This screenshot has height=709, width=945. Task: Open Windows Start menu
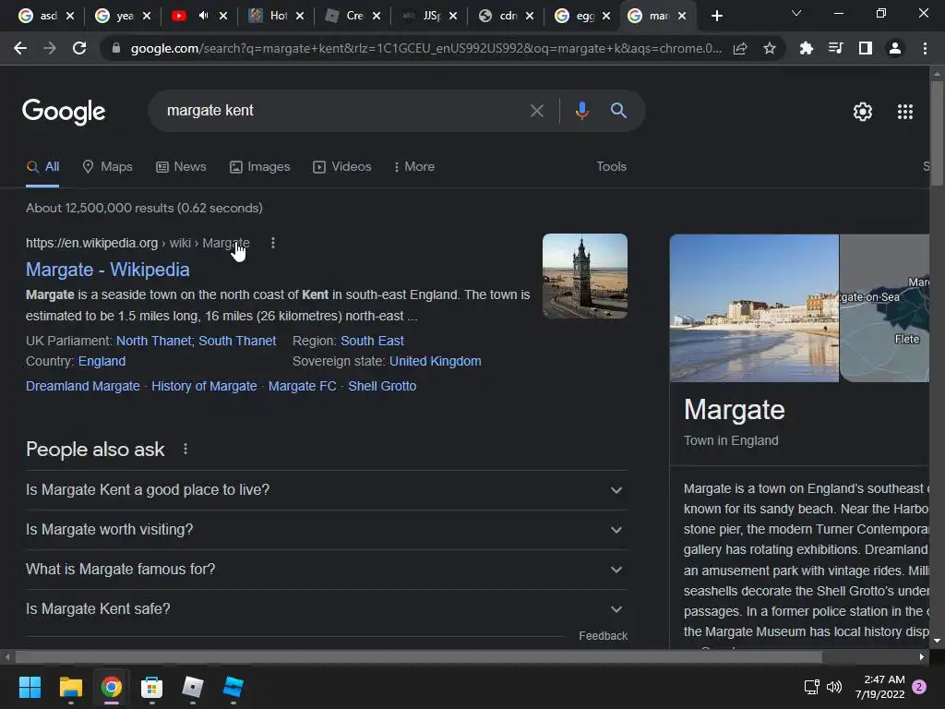(x=30, y=687)
